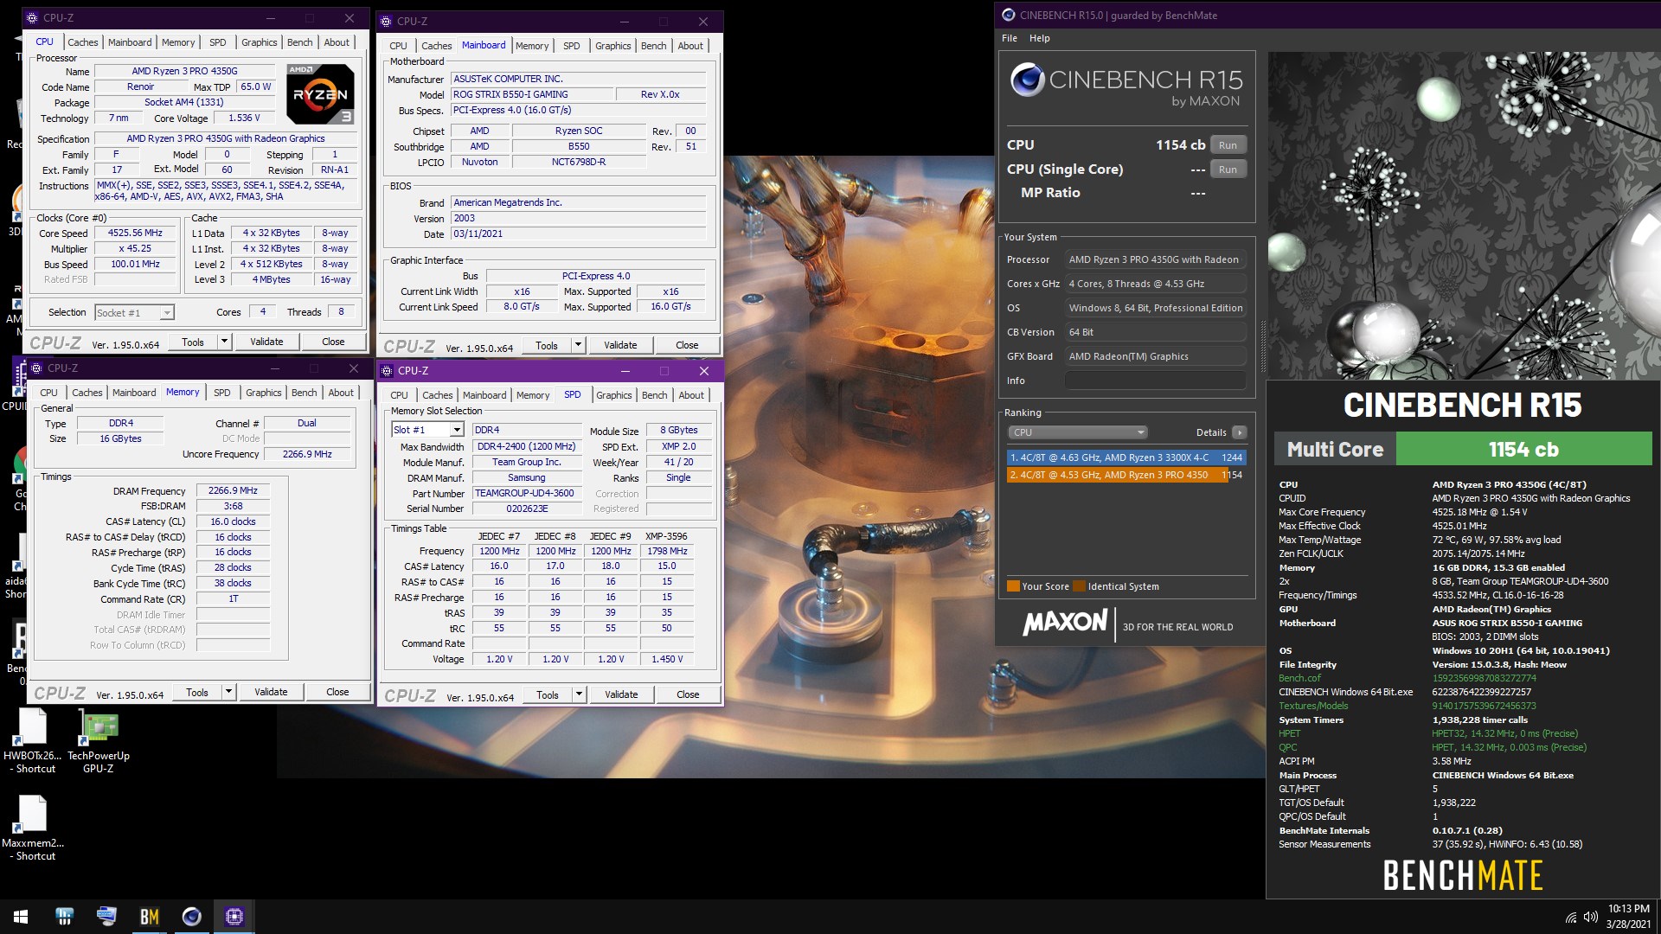
Task: Run the CPU multi-core benchmark
Action: [1228, 145]
